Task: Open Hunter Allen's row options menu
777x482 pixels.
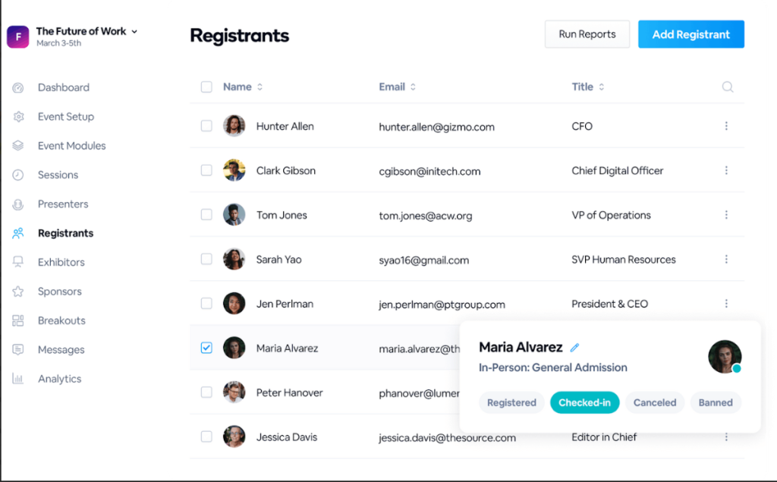Action: point(726,126)
